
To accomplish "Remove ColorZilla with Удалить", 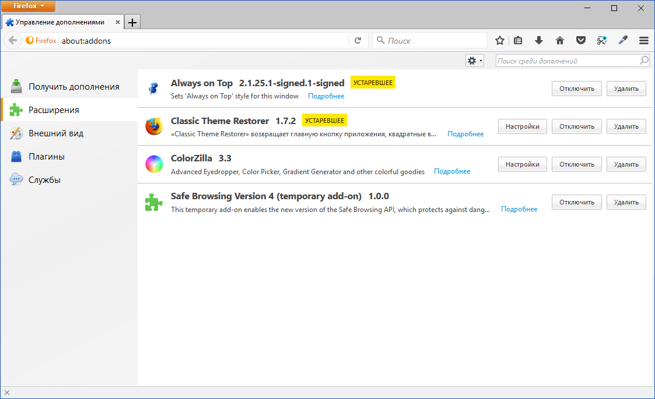I will (x=626, y=164).
